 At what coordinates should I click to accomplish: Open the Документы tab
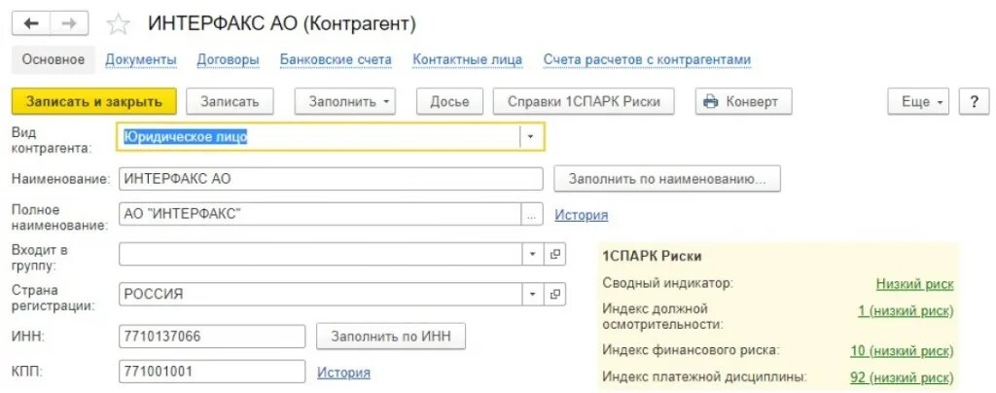[141, 59]
